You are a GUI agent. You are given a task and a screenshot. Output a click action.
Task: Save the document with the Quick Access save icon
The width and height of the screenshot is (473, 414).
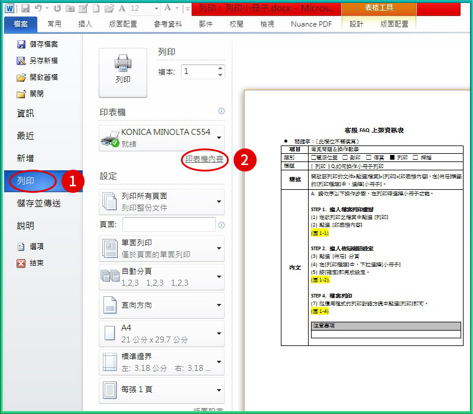pyautogui.click(x=25, y=8)
